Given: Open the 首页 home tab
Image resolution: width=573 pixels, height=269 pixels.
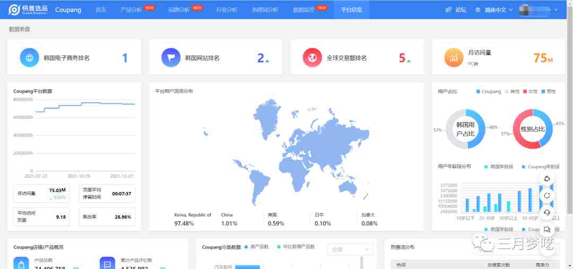Looking at the screenshot, I should (101, 10).
